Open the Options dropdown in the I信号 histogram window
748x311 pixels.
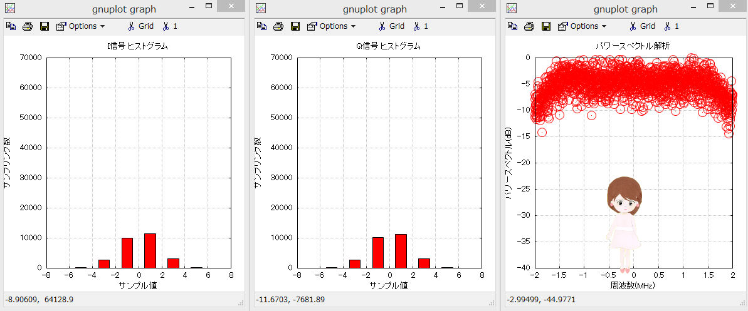click(x=80, y=26)
